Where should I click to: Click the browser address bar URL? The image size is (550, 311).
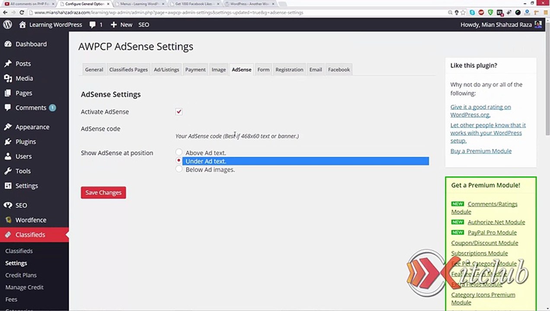tap(169, 13)
